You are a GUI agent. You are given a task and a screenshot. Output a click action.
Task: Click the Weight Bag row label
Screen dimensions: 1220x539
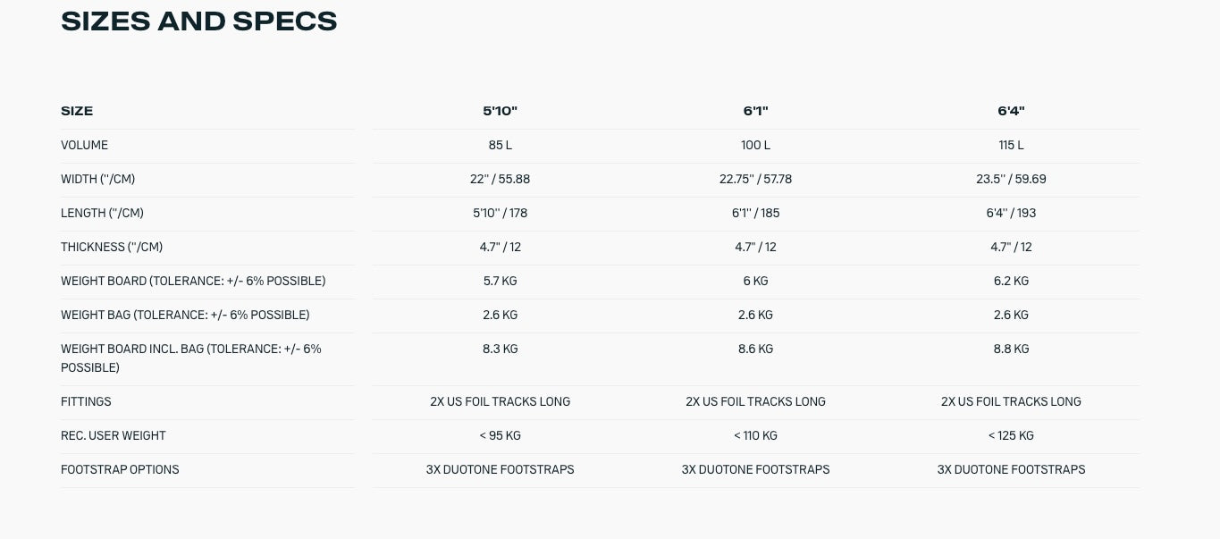click(x=185, y=315)
